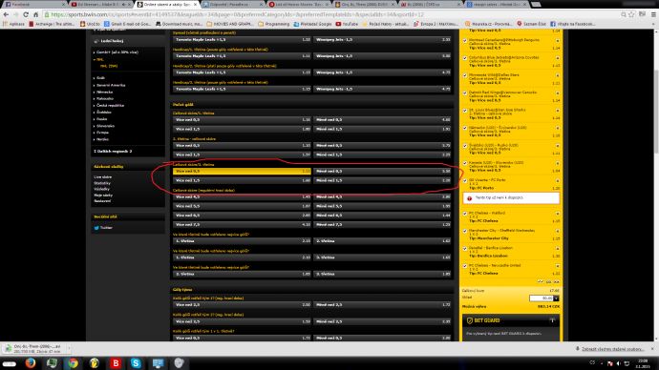
Task: Click the browser home icon
Action: point(35,14)
